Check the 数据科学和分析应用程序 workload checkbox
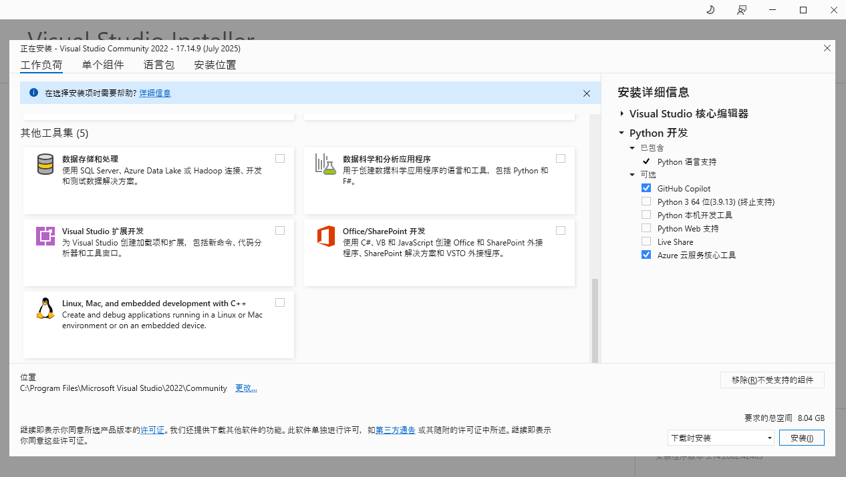This screenshot has width=846, height=477. pos(561,158)
